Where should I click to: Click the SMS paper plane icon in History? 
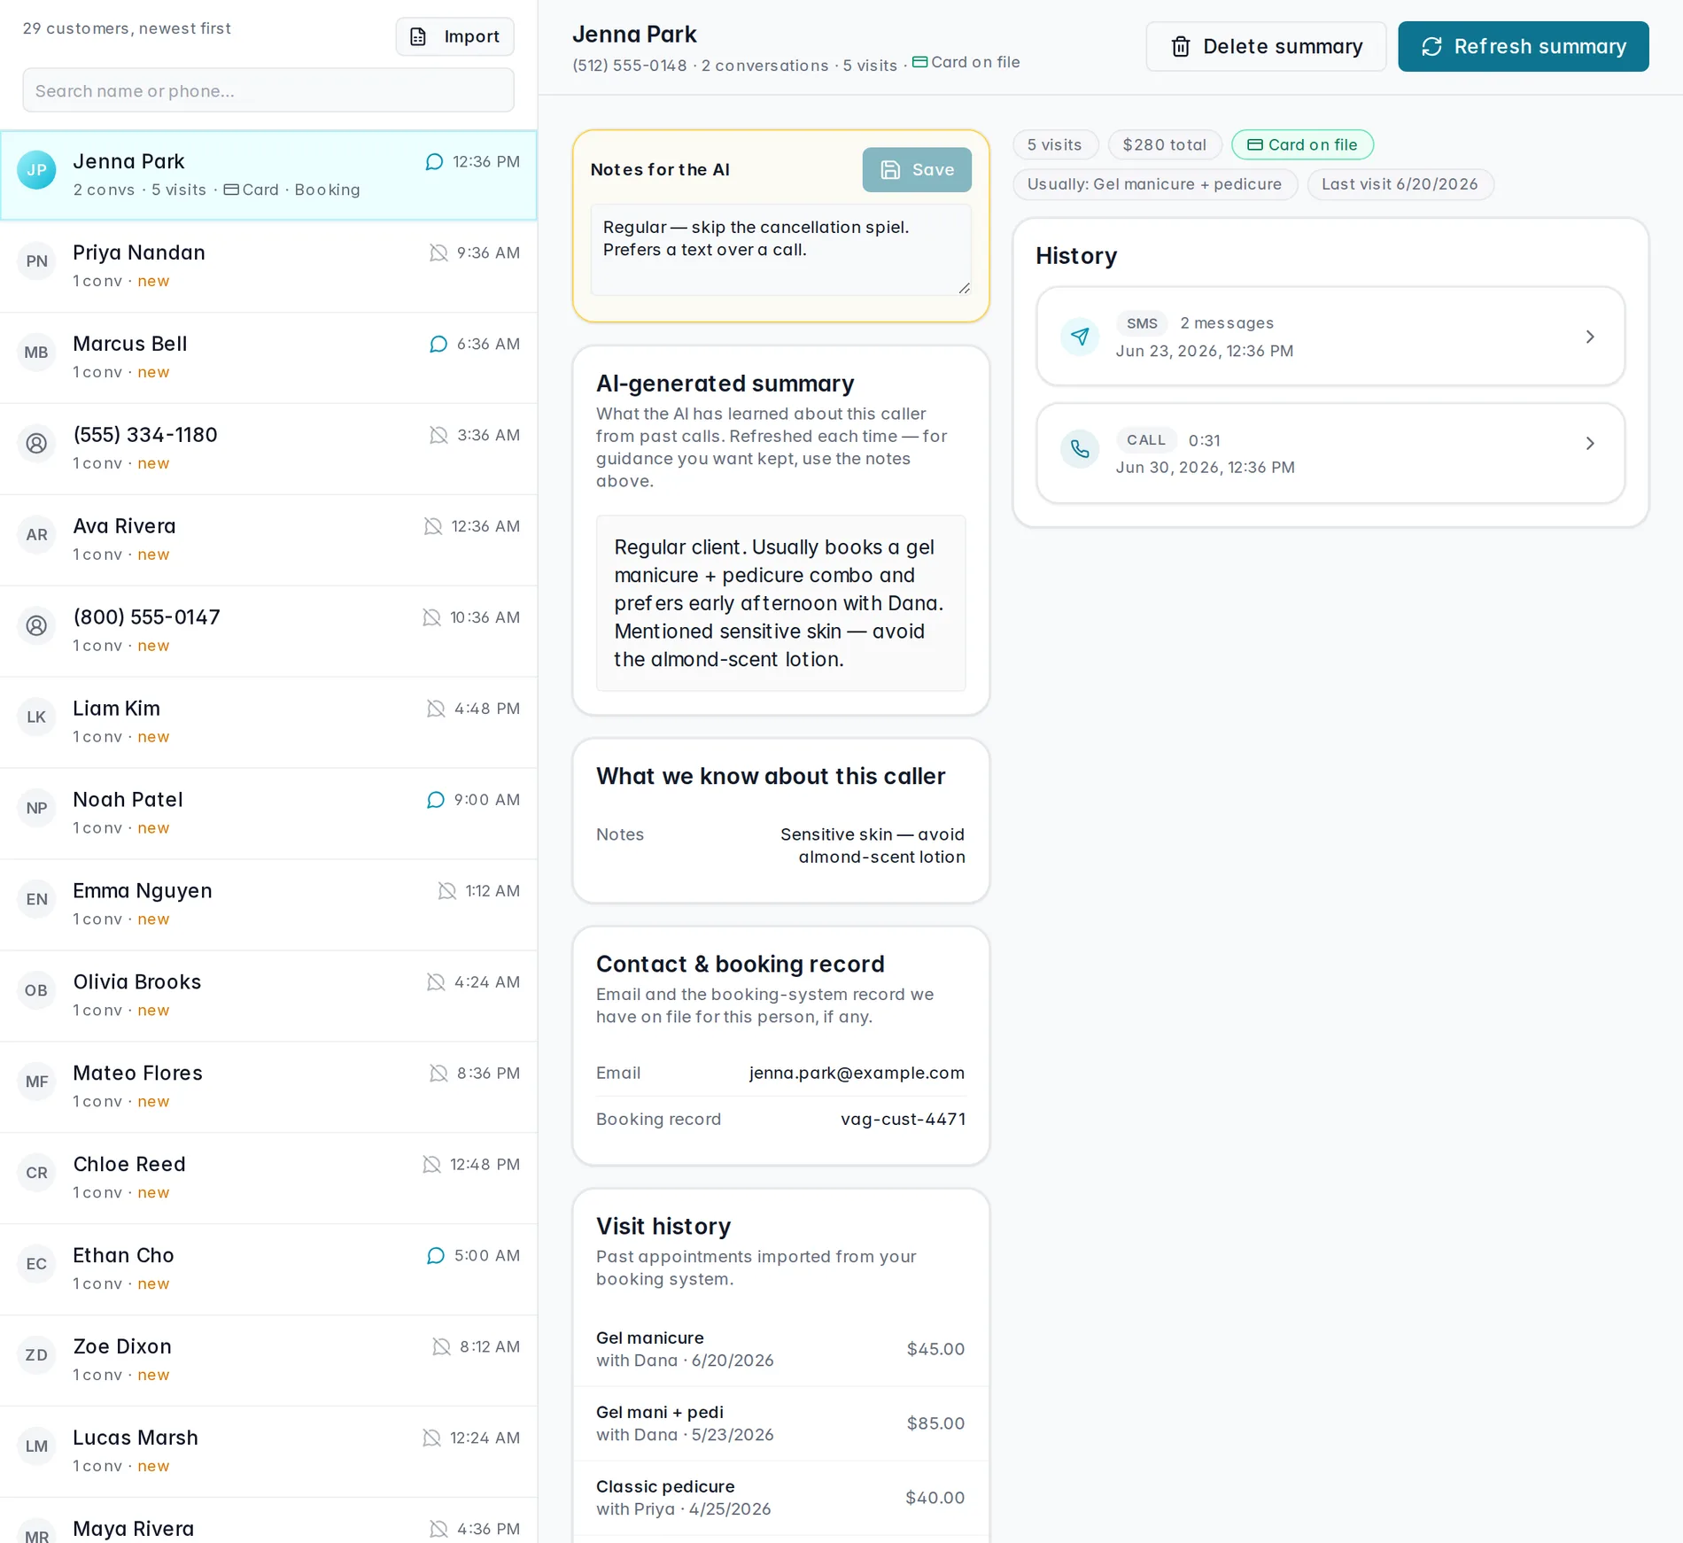(1080, 337)
